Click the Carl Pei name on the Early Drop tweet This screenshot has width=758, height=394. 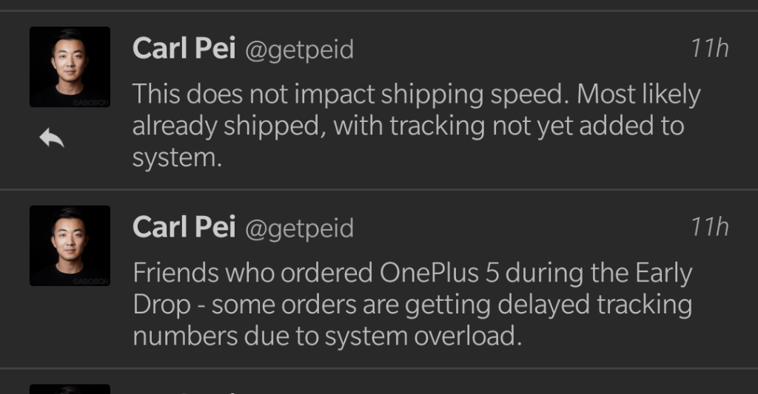(184, 228)
